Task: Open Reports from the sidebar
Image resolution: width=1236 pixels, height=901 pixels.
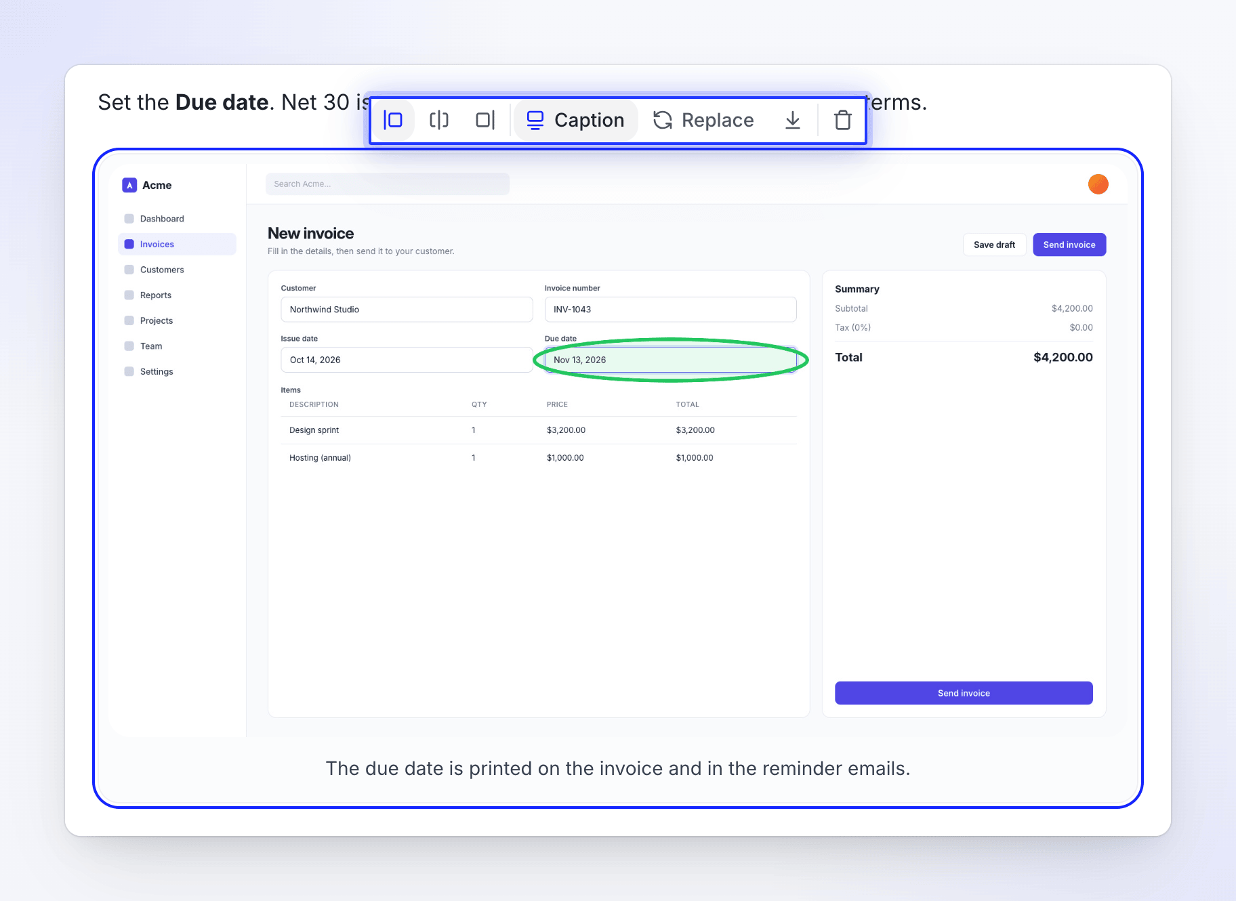Action: click(x=177, y=295)
